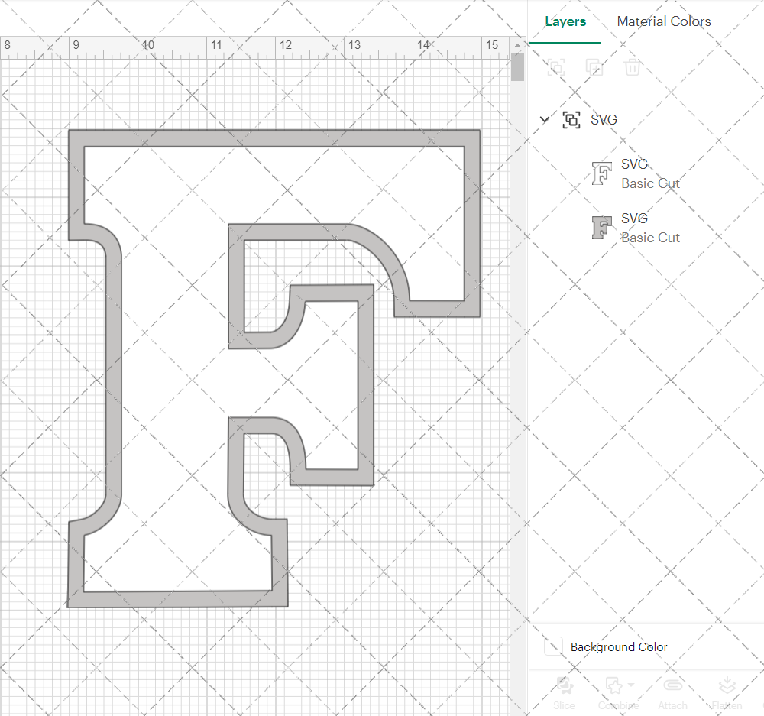Click the Duplicate layer icon
This screenshot has height=716, width=764.
(x=594, y=67)
